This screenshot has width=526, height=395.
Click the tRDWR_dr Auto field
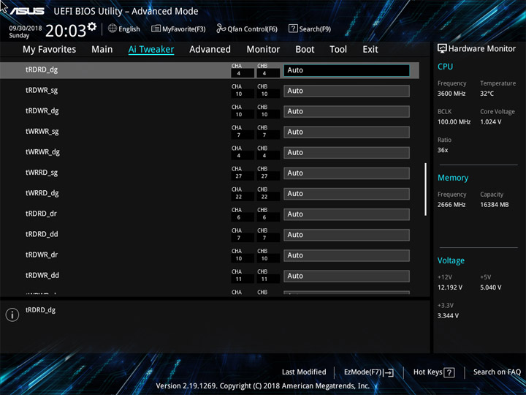click(x=346, y=255)
